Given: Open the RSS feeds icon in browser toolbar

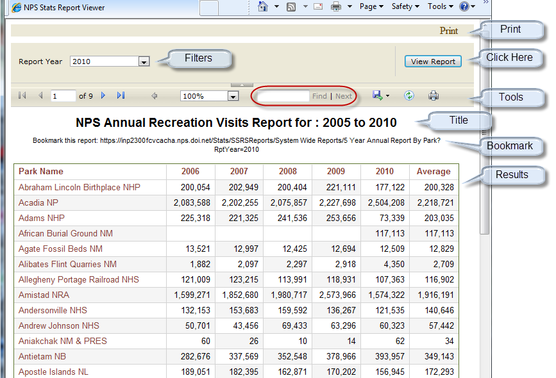Looking at the screenshot, I should [x=291, y=6].
